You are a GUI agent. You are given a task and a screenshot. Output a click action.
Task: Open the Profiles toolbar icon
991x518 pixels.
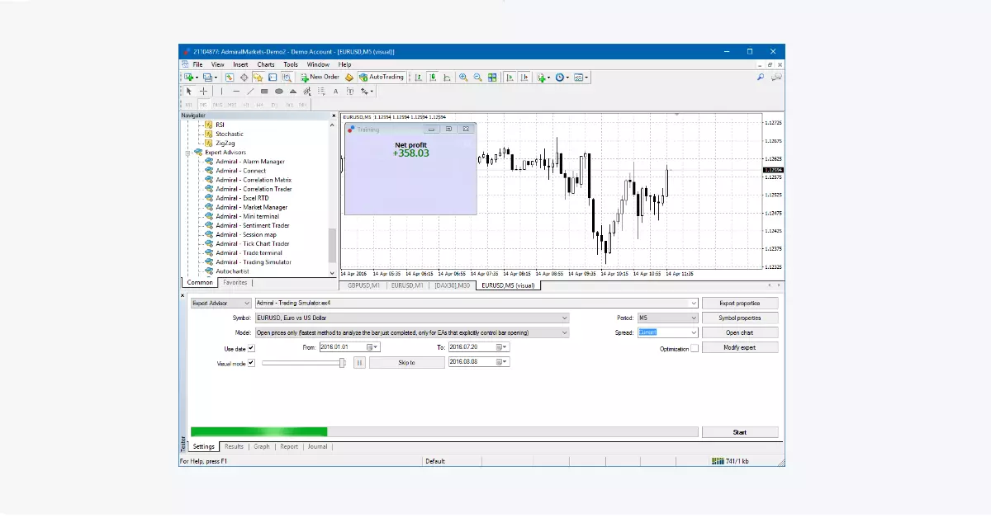[207, 77]
